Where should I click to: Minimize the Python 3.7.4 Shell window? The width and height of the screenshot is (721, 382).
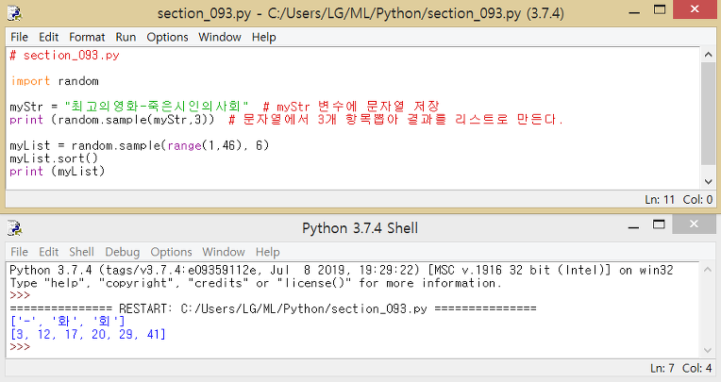coord(633,227)
